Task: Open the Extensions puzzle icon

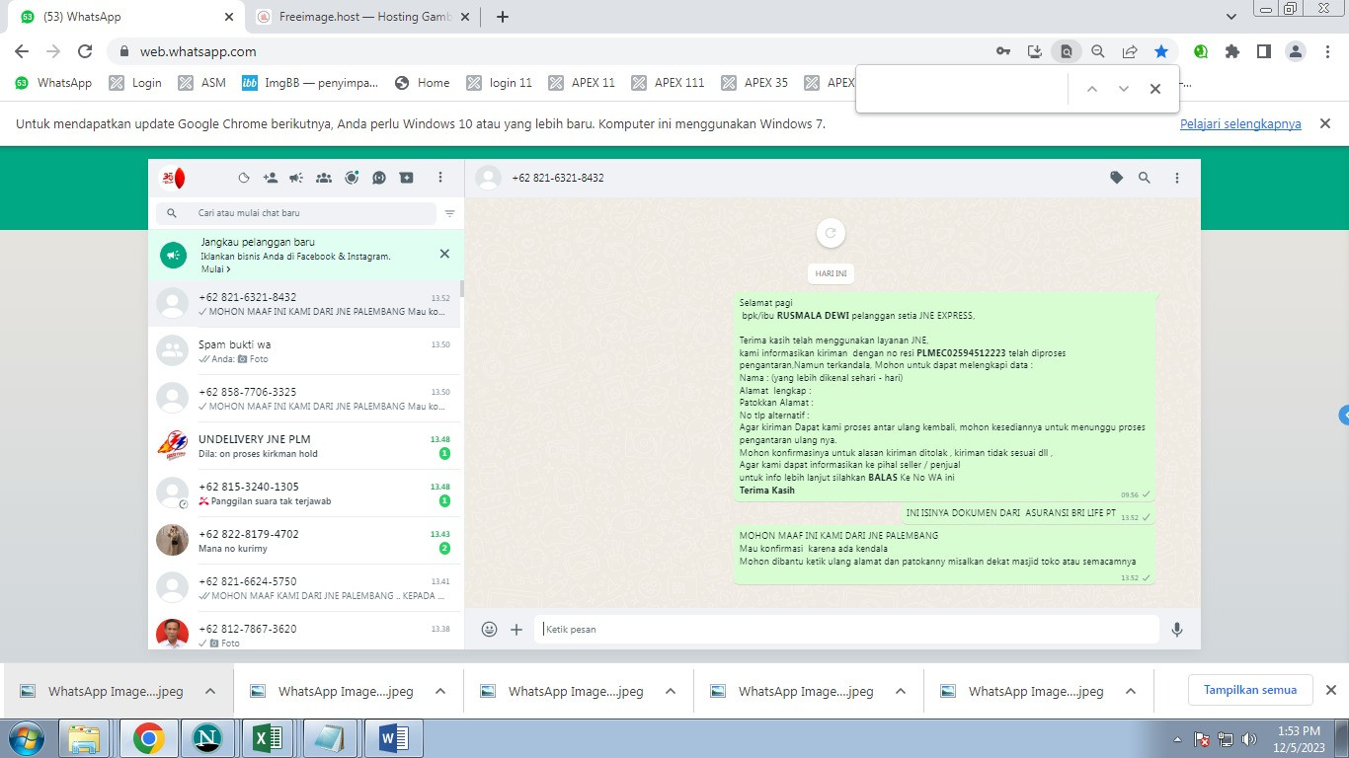Action: tap(1232, 51)
